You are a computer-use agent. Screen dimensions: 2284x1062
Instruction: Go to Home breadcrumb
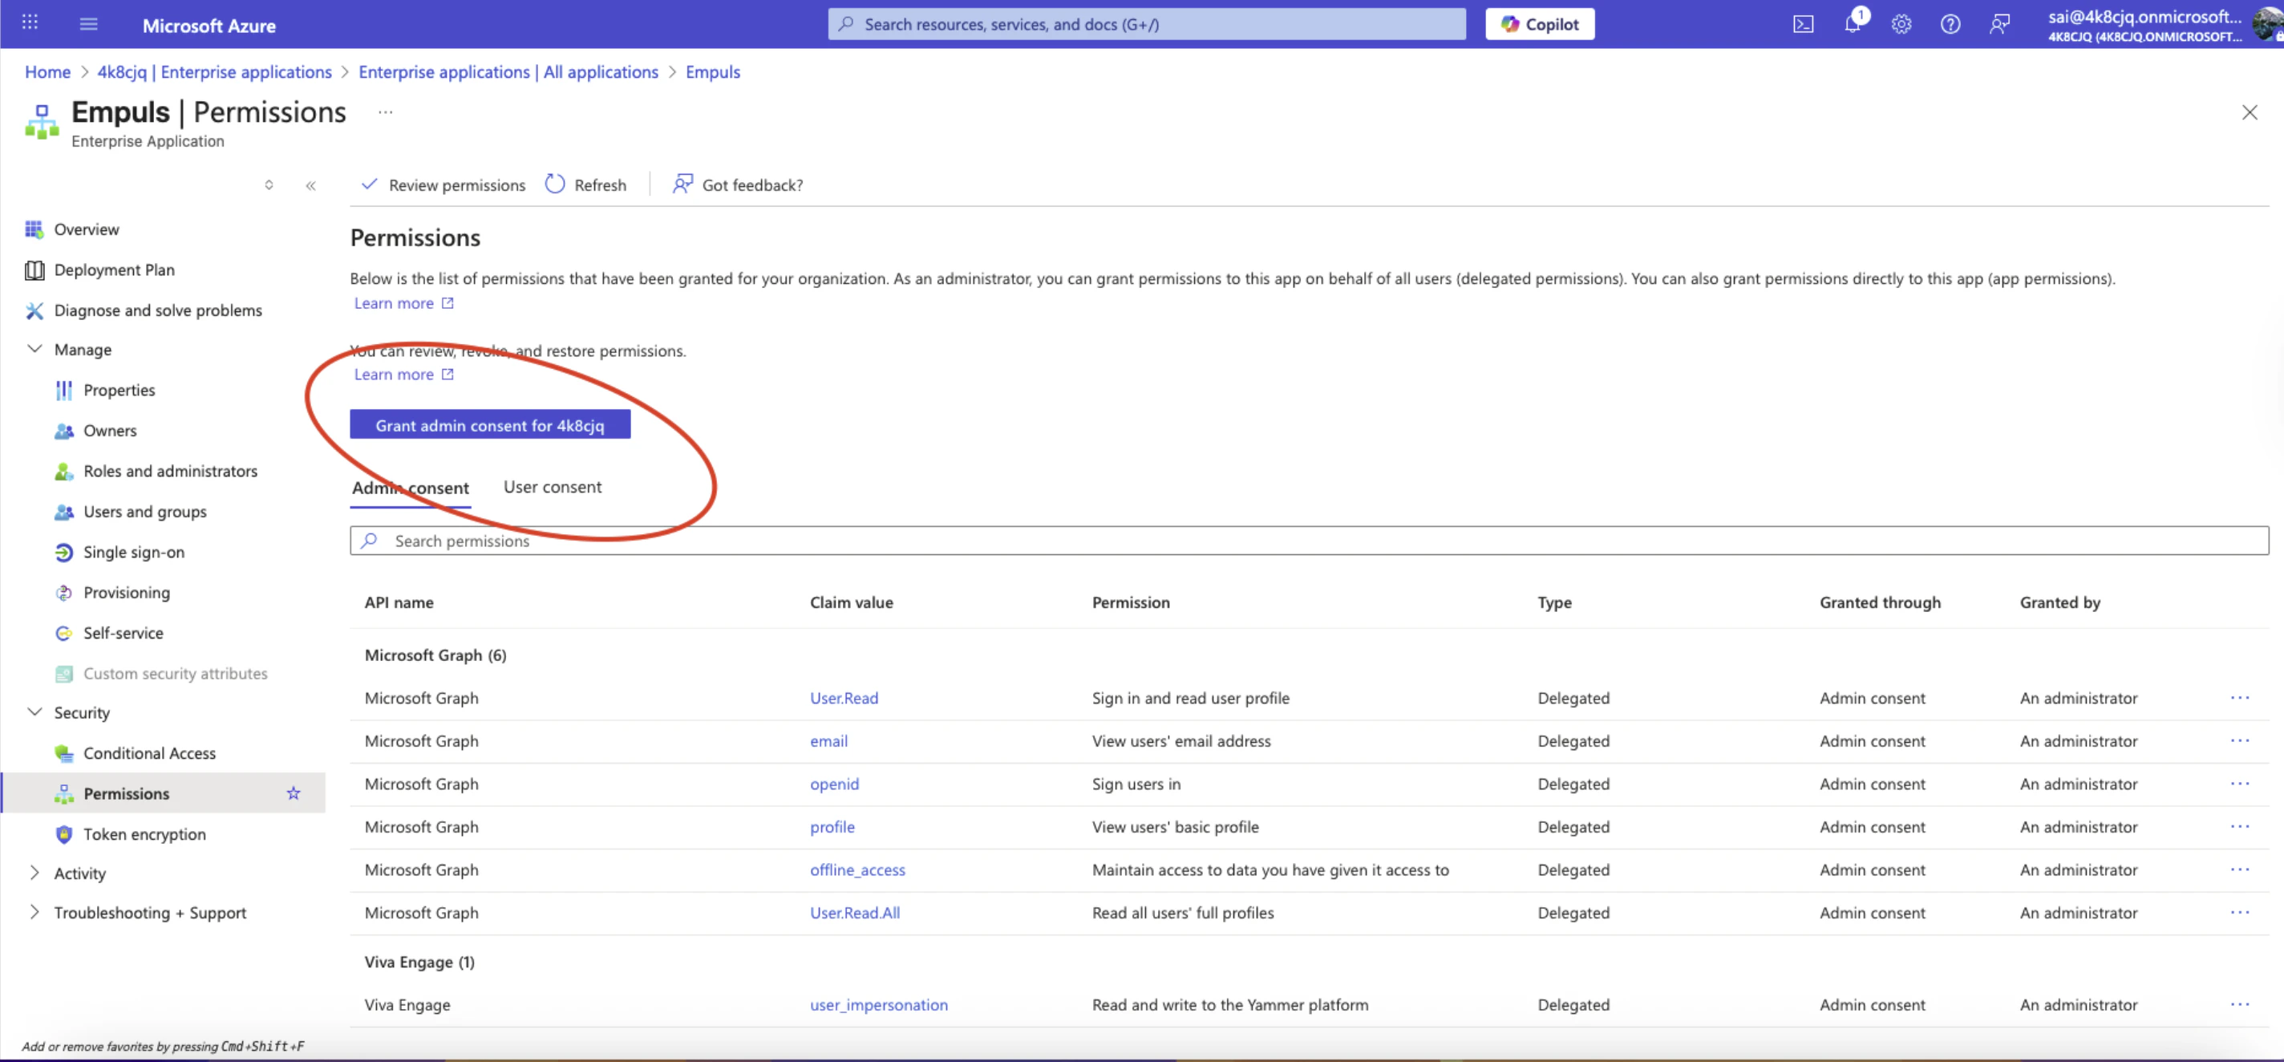(x=48, y=73)
